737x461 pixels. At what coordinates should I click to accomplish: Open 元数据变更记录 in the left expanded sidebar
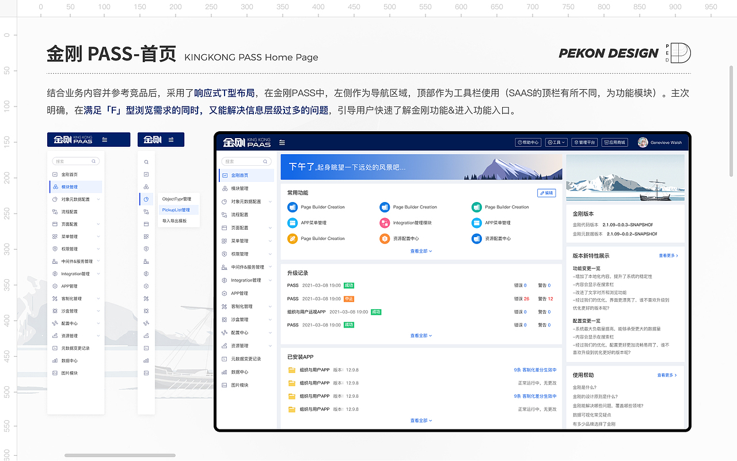[75, 348]
